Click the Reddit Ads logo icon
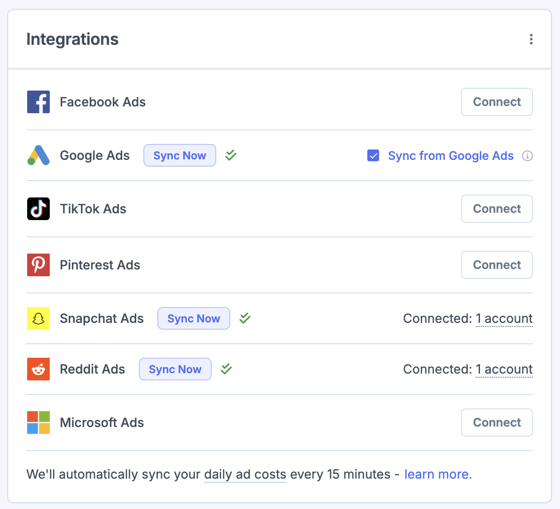Image resolution: width=560 pixels, height=509 pixels. 38,369
